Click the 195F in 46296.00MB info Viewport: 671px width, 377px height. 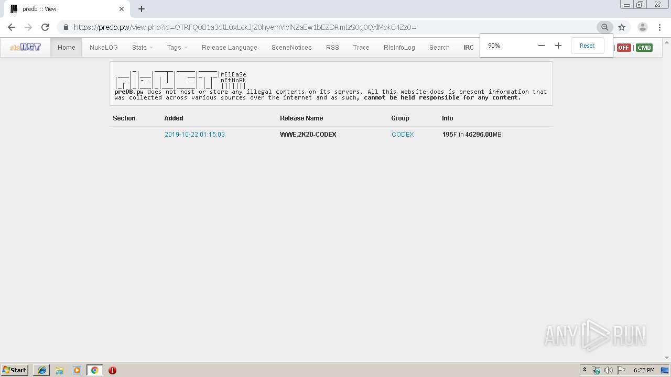coord(472,135)
